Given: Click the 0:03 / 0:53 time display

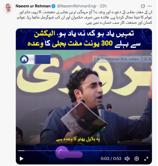Looking at the screenshot, I should coord(111,159).
